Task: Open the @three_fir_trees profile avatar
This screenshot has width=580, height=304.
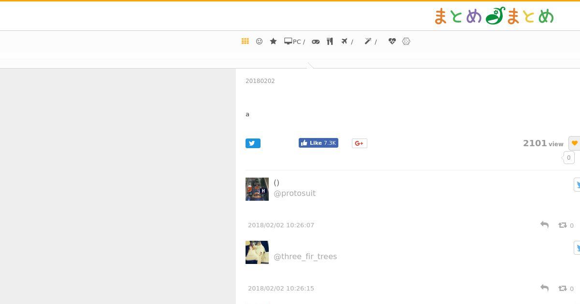Action: click(257, 252)
